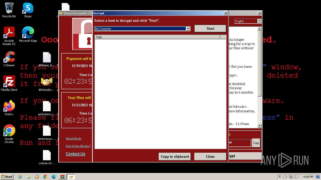This screenshot has width=321, height=180.
Task: Switch to the Wana Decrypt0r taskbar item
Action: point(71,177)
